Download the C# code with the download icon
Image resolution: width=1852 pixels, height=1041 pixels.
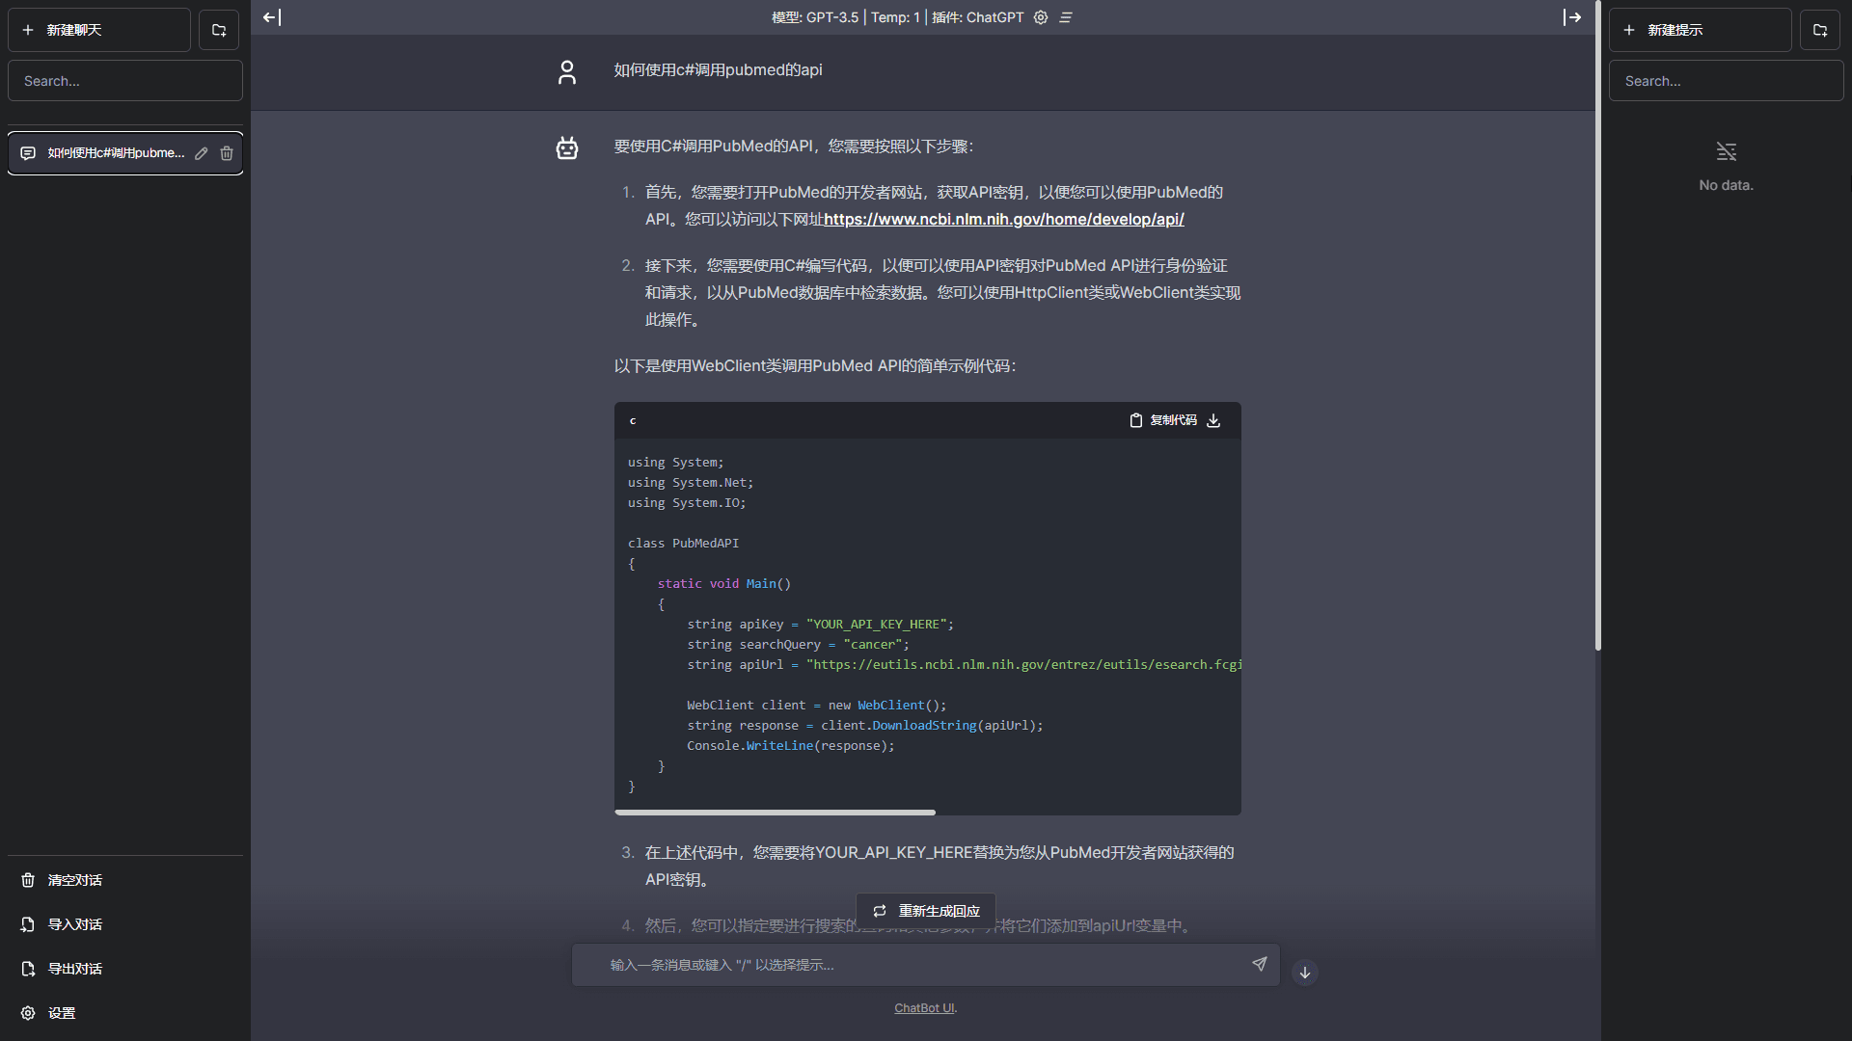[1213, 420]
